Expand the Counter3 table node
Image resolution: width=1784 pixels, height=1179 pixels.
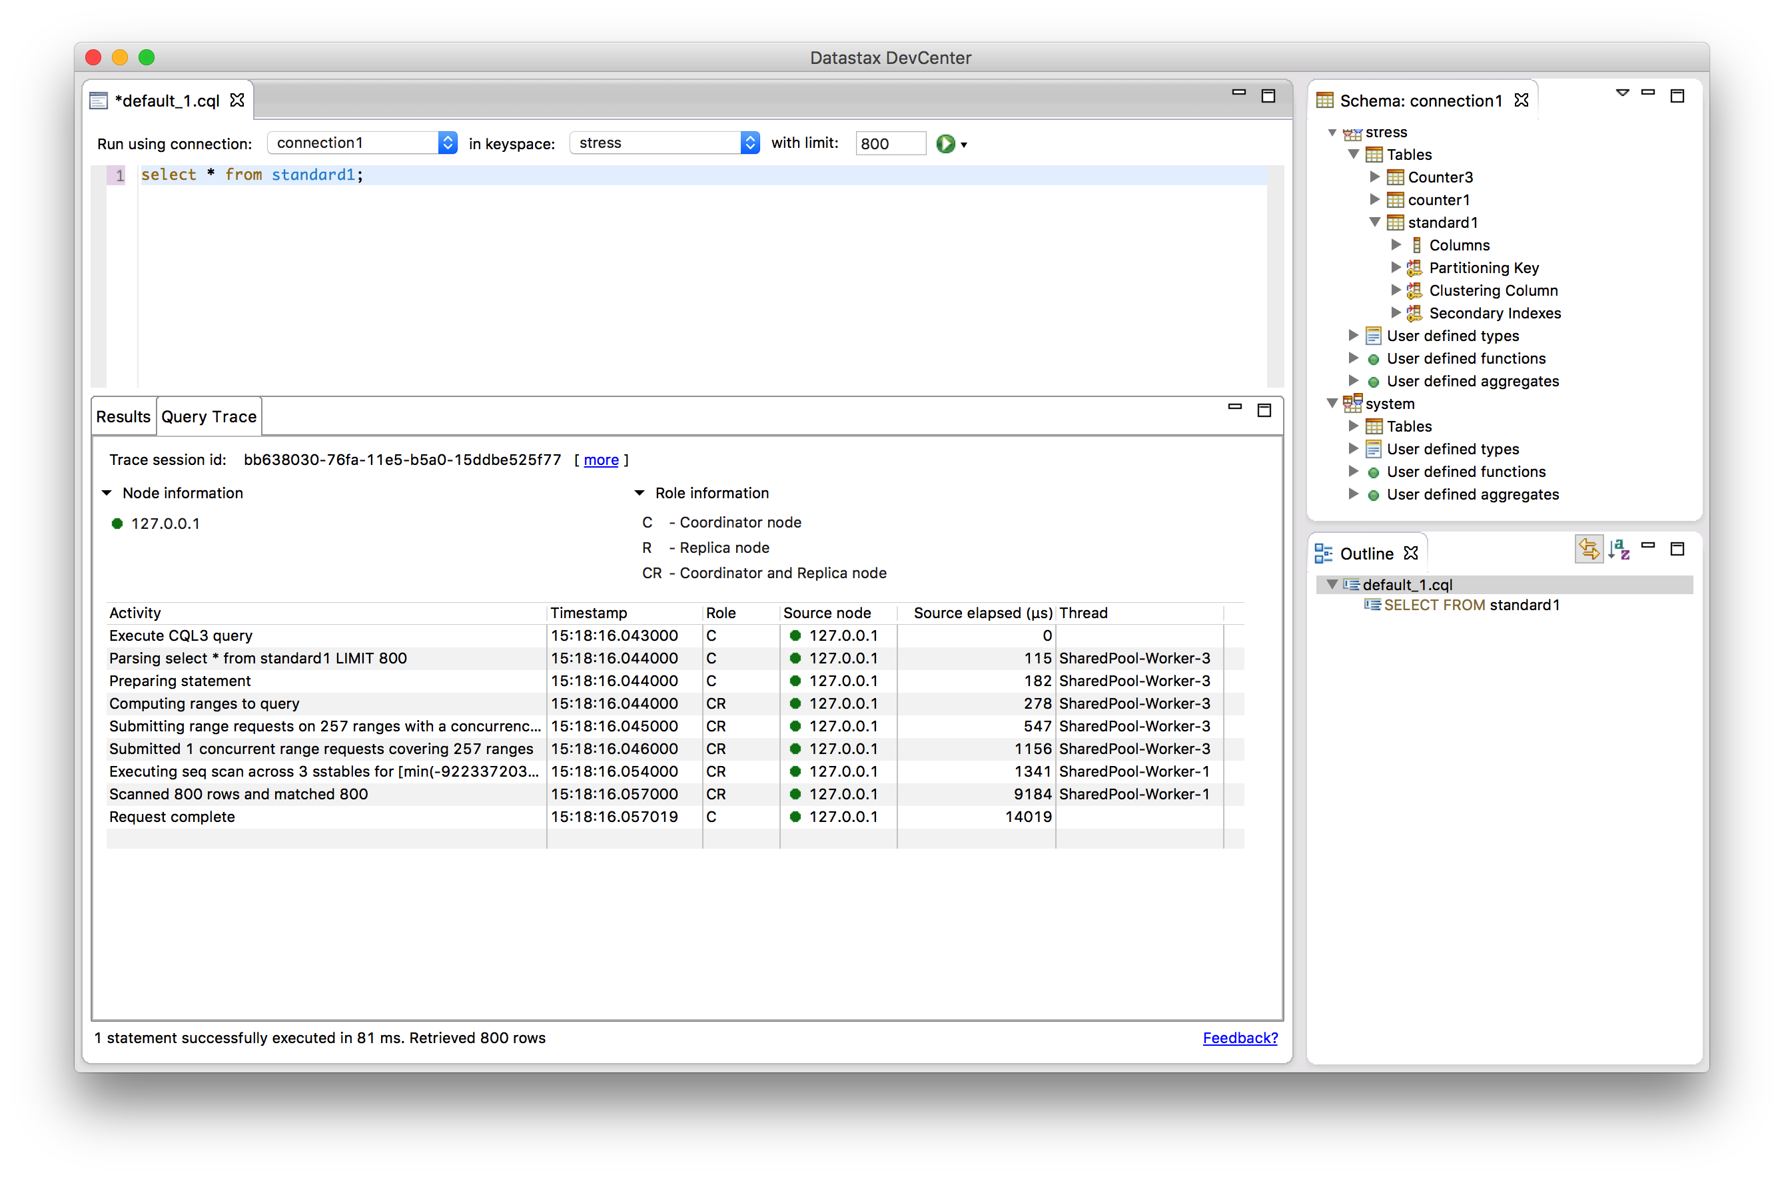point(1374,177)
